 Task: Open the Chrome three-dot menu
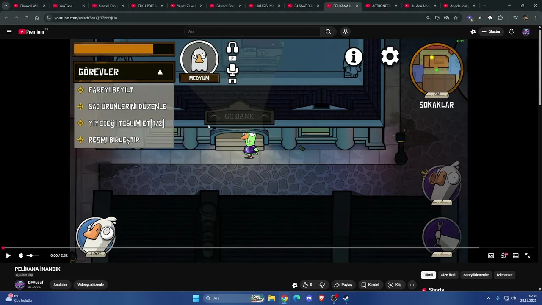pyautogui.click(x=535, y=18)
